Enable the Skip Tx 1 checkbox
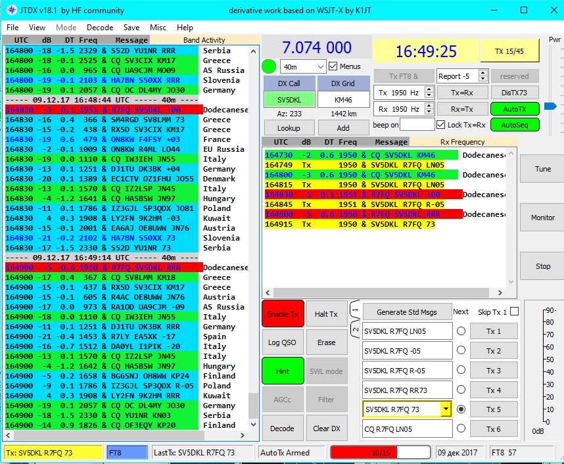The height and width of the screenshot is (464, 564). pyautogui.click(x=514, y=311)
